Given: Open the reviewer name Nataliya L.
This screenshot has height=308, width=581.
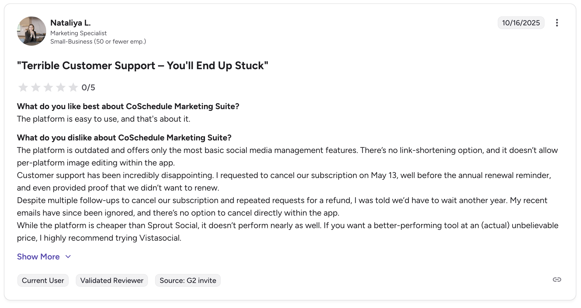Looking at the screenshot, I should [71, 23].
